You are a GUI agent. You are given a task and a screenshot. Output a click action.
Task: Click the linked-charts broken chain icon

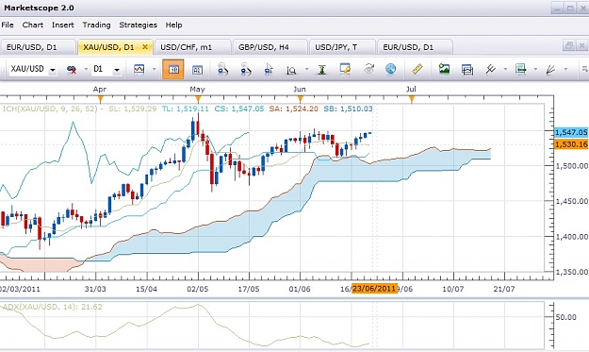pyautogui.click(x=72, y=70)
